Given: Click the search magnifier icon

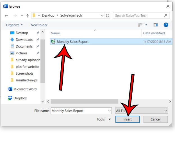Looking at the screenshot, I should (x=166, y=16).
